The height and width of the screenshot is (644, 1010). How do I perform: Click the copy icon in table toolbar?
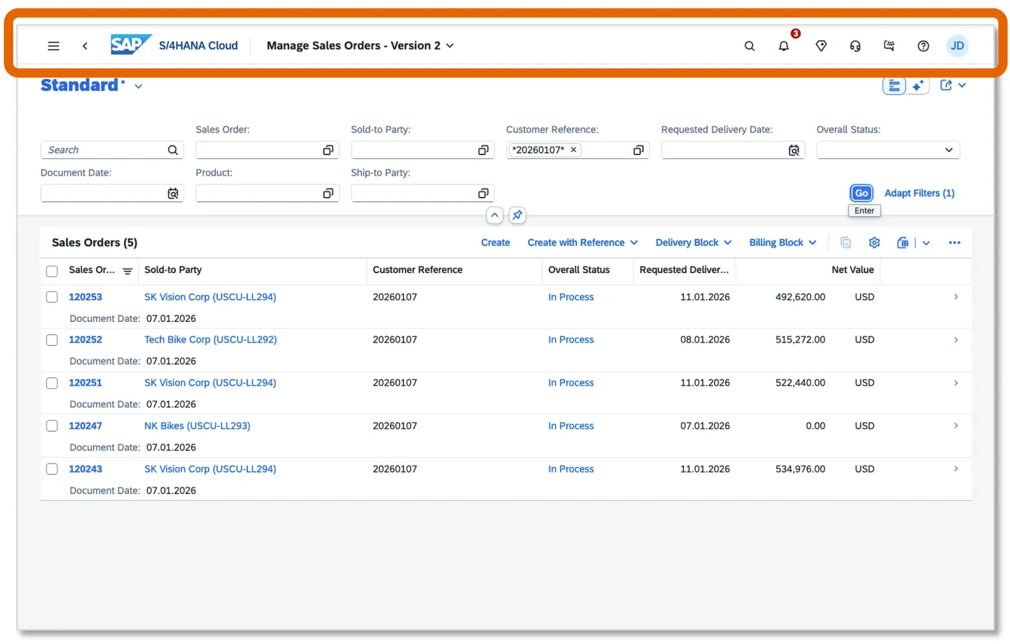tap(846, 243)
